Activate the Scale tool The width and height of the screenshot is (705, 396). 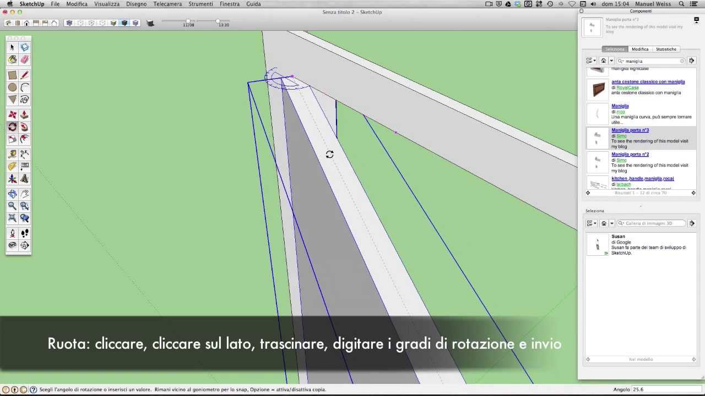pyautogui.click(x=12, y=139)
